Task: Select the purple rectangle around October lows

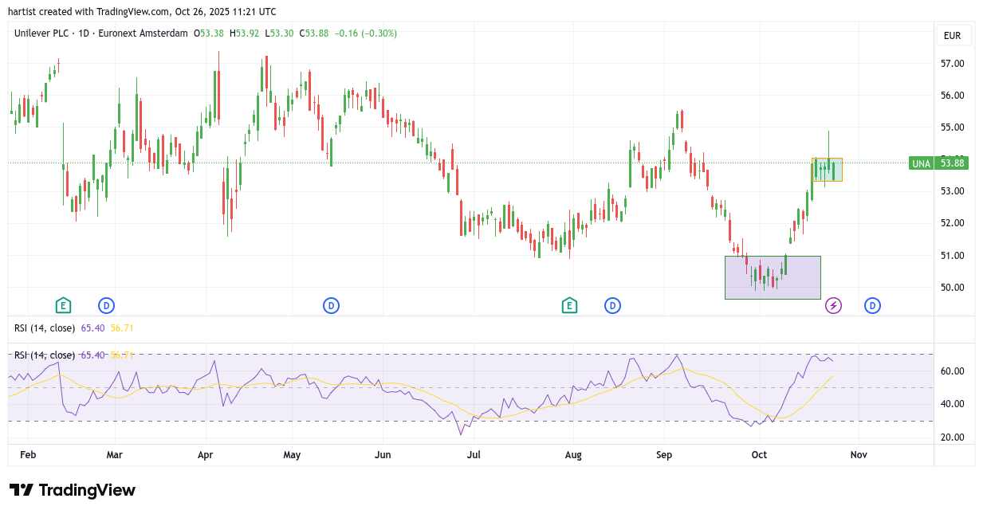Action: (x=772, y=277)
